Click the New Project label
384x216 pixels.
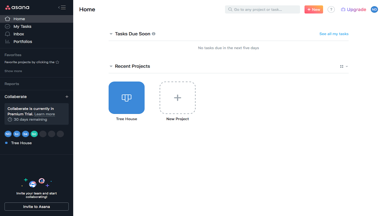pos(178,119)
